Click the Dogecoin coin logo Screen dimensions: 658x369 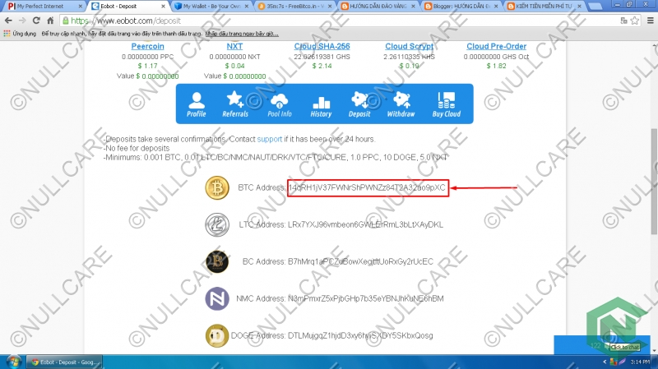click(218, 335)
